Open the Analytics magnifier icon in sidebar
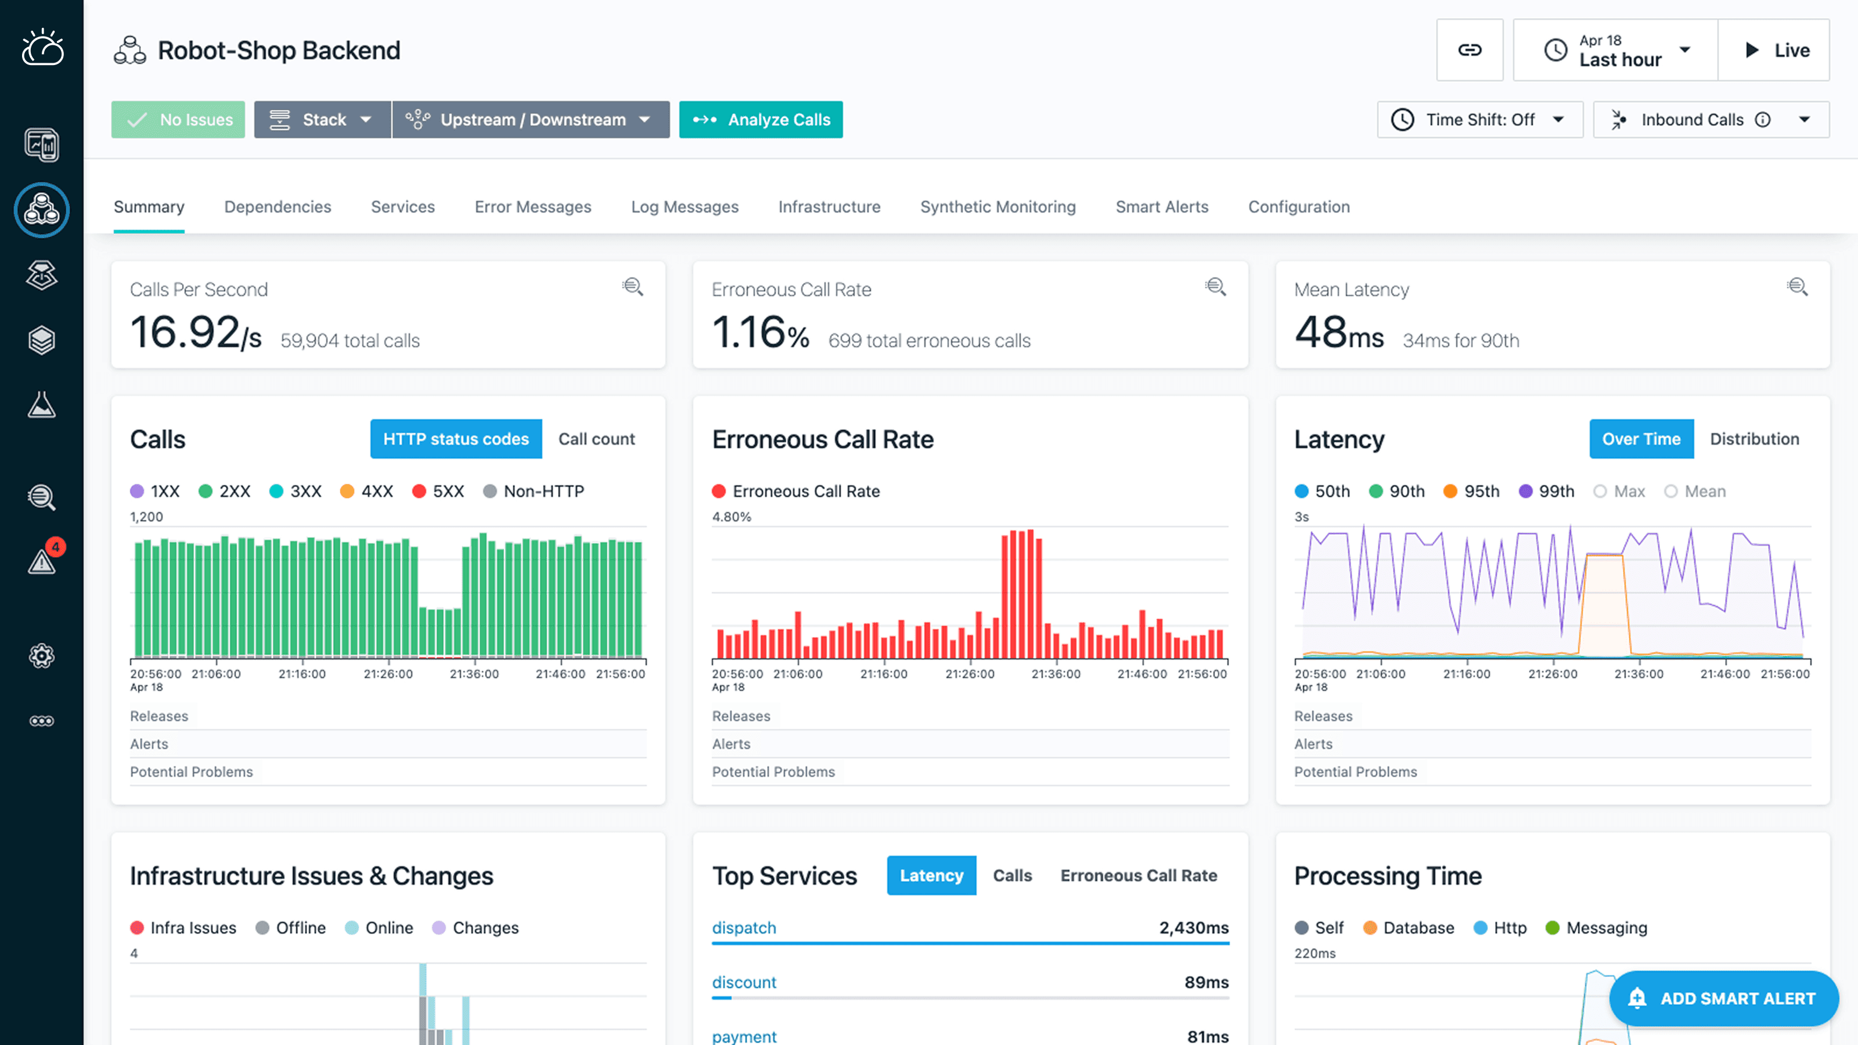This screenshot has height=1045, width=1858. pyautogui.click(x=42, y=498)
